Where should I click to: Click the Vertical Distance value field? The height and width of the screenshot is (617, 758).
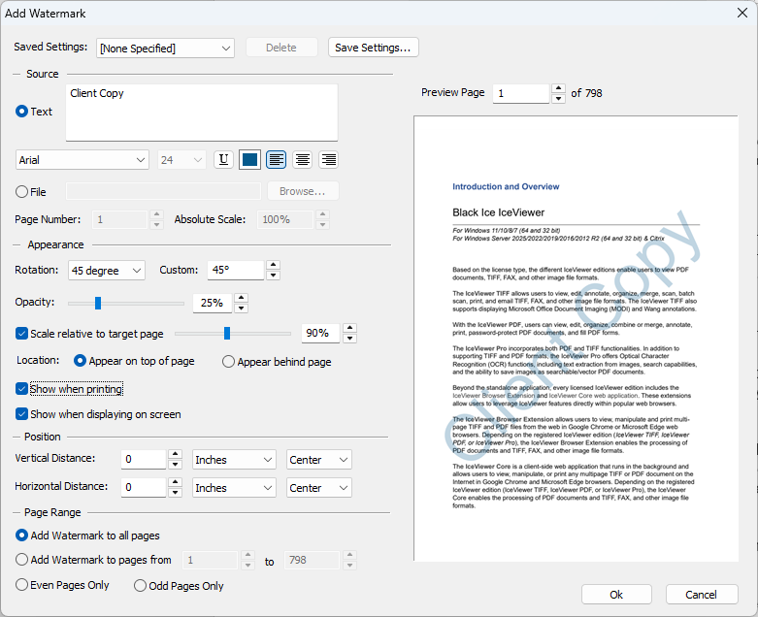click(144, 459)
